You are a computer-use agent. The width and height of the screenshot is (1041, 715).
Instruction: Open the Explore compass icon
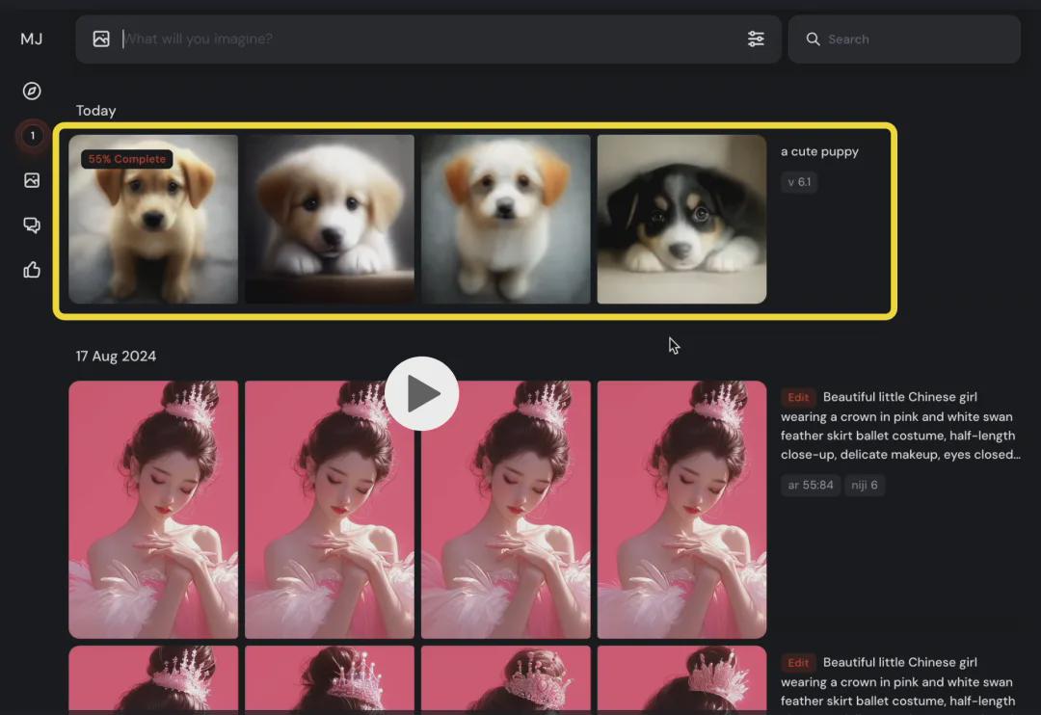[x=32, y=91]
